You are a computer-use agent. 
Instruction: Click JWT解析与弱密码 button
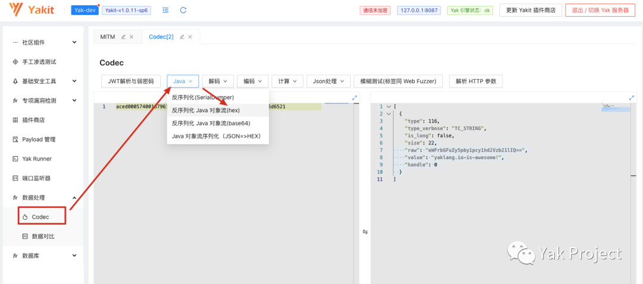click(131, 81)
